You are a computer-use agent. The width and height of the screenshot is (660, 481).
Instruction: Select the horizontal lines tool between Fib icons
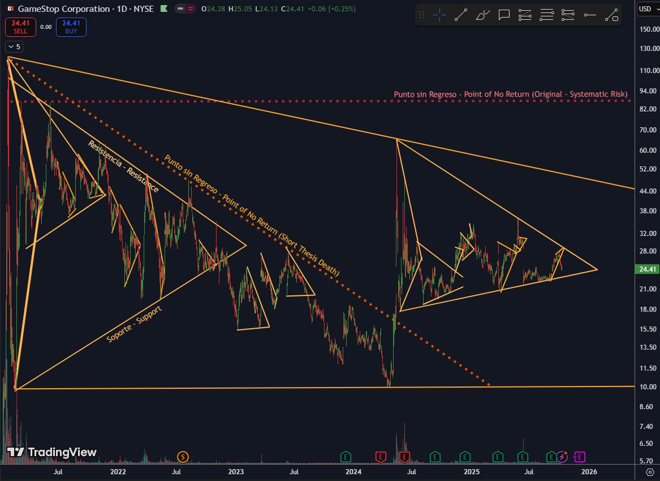[x=547, y=15]
